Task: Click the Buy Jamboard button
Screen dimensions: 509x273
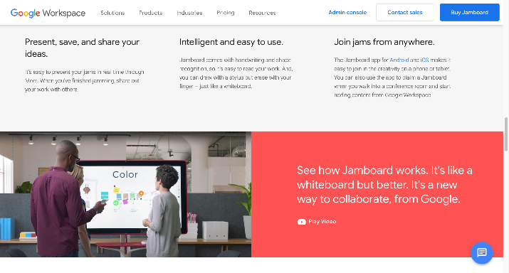Action: [469, 12]
